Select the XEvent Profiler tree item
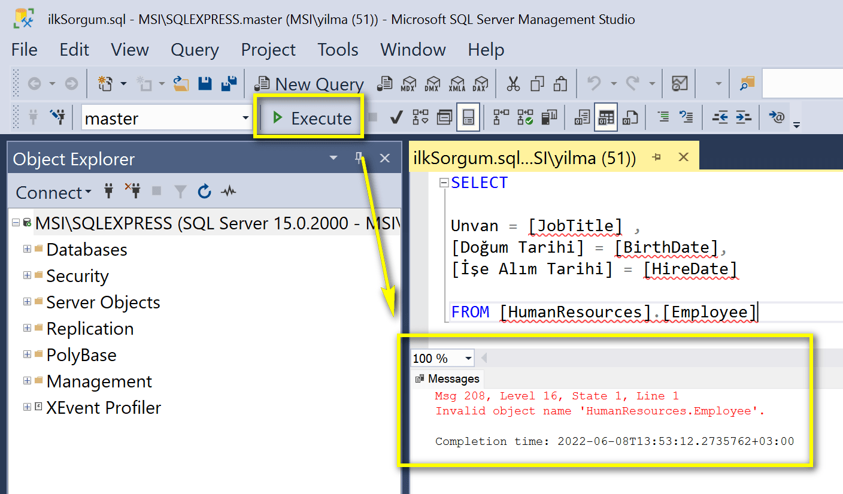Viewport: 843px width, 494px height. (104, 407)
